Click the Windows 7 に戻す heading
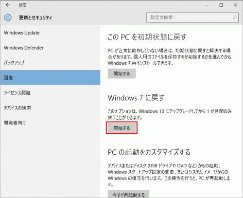This screenshot has width=243, height=198. point(136,98)
